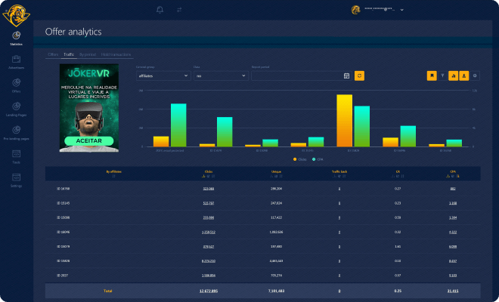This screenshot has width=499, height=302.
Task: Toggle the Clicks series in chart legend
Action: [299, 159]
